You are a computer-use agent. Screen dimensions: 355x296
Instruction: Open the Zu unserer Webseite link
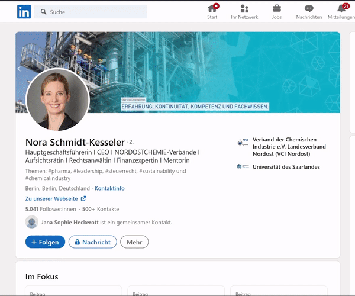51,199
